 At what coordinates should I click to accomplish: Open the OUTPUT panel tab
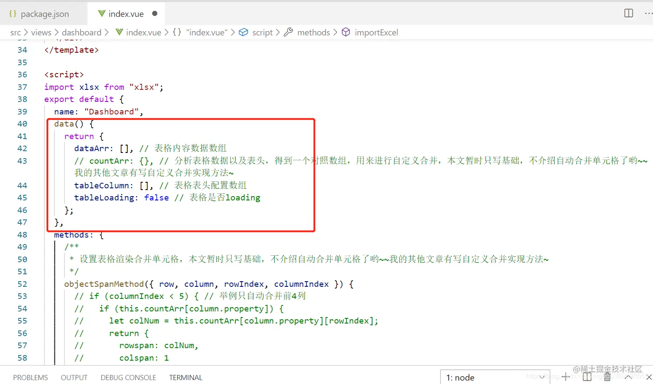point(74,378)
